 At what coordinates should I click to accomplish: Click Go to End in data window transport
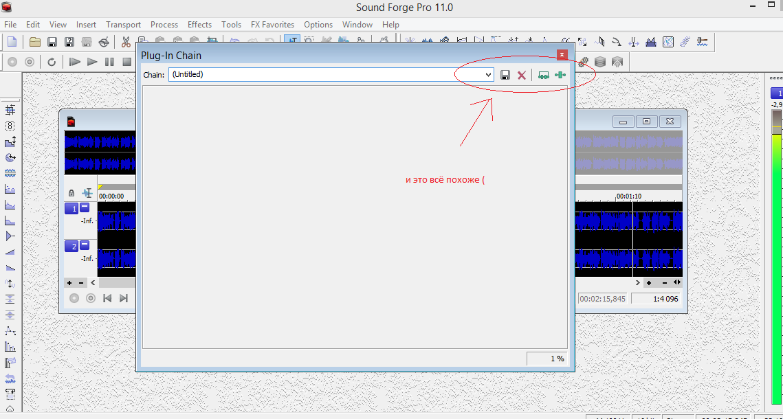pos(123,298)
